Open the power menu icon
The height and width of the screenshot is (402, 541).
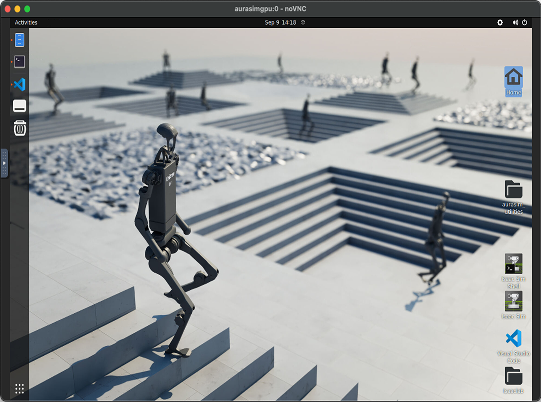point(525,23)
